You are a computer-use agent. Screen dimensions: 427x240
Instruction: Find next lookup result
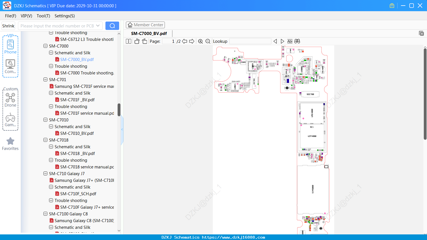coord(282,41)
